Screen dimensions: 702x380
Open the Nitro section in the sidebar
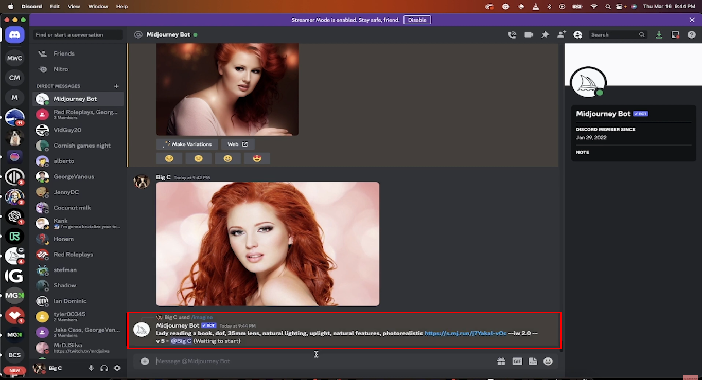coord(60,69)
